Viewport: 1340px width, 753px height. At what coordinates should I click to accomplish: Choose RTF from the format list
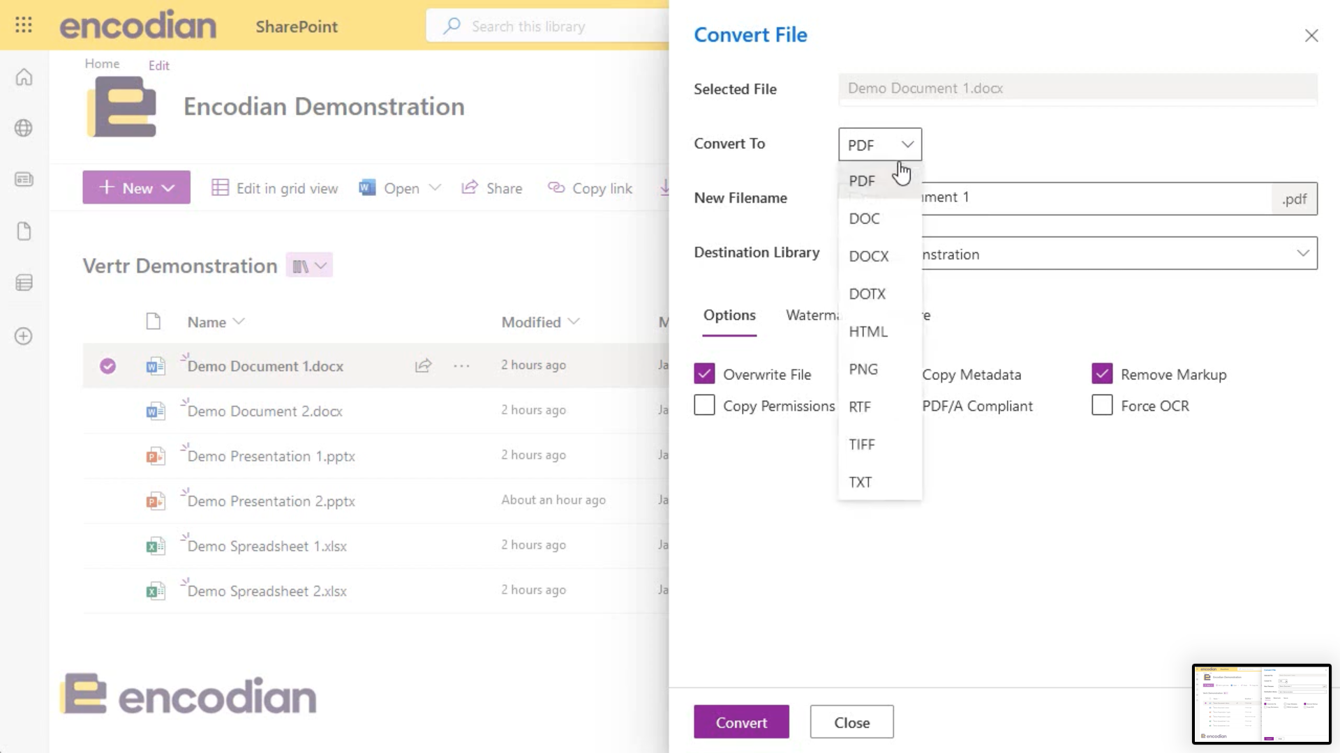879,407
